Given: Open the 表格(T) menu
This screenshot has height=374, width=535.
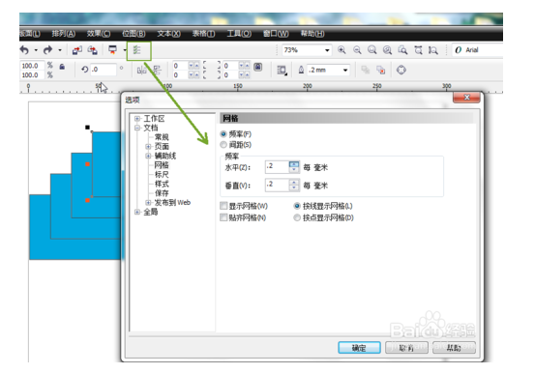Looking at the screenshot, I should click(x=203, y=34).
